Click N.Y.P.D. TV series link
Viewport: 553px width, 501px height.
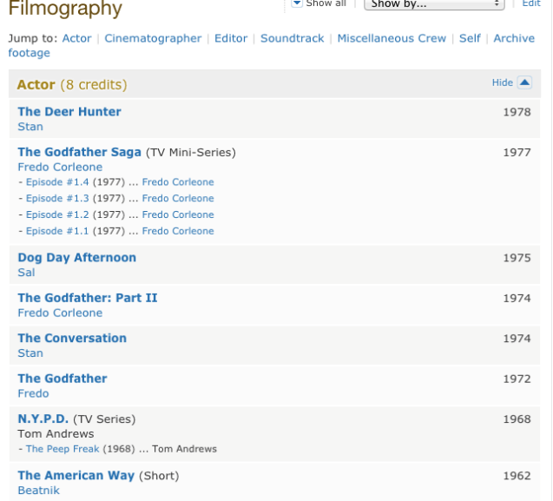click(x=43, y=419)
